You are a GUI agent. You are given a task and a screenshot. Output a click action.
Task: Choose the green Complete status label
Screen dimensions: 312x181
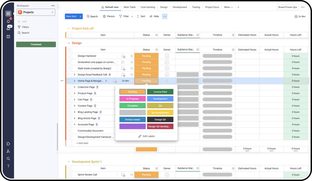point(132,106)
